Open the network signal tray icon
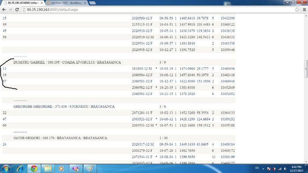The image size is (308, 173). coord(280,169)
